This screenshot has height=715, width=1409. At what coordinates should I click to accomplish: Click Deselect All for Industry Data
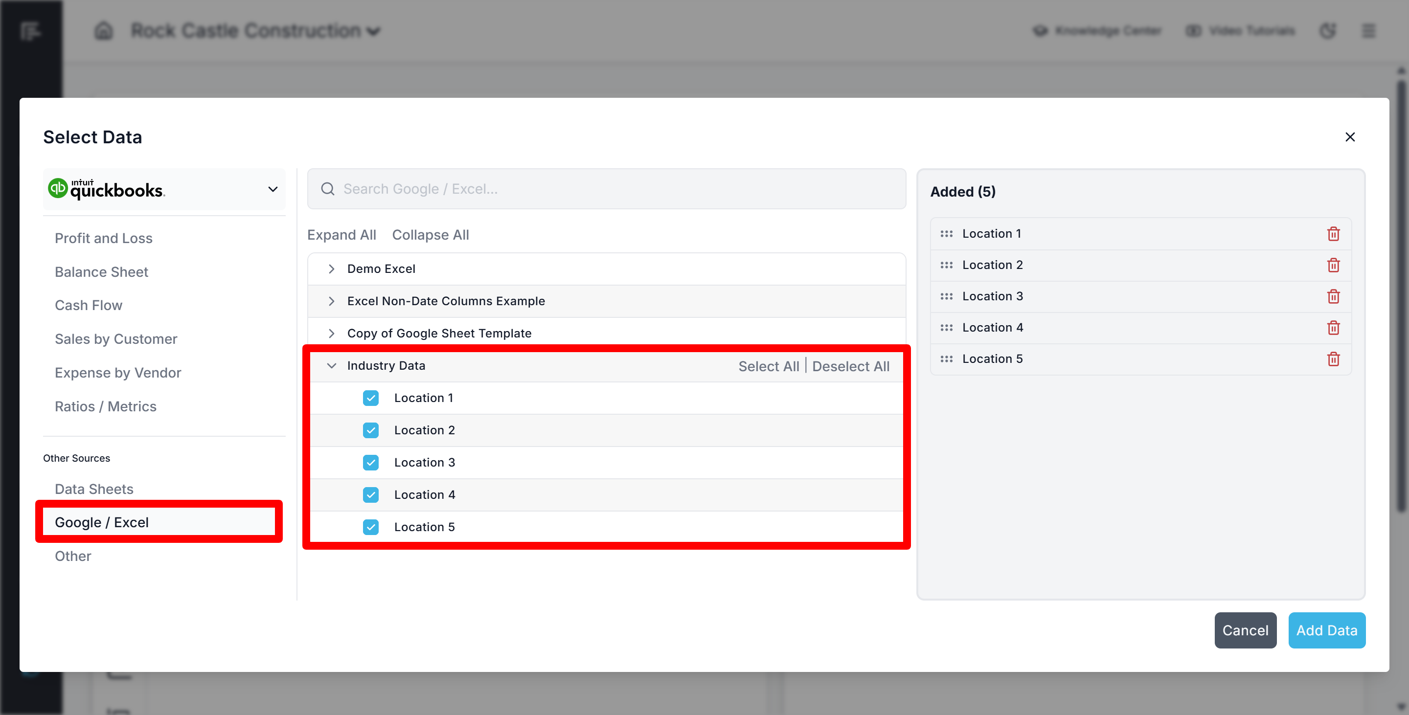tap(850, 366)
